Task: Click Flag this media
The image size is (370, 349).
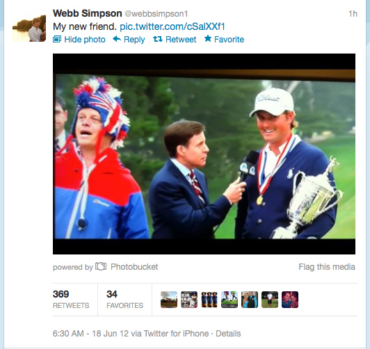Action: 327,267
